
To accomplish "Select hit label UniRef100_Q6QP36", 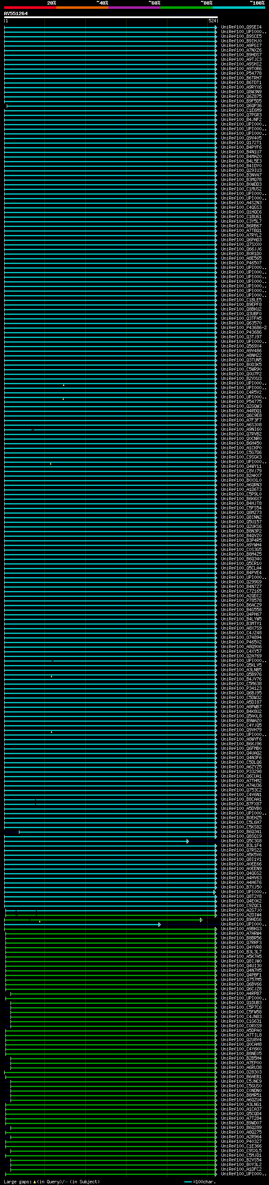I will (x=241, y=106).
